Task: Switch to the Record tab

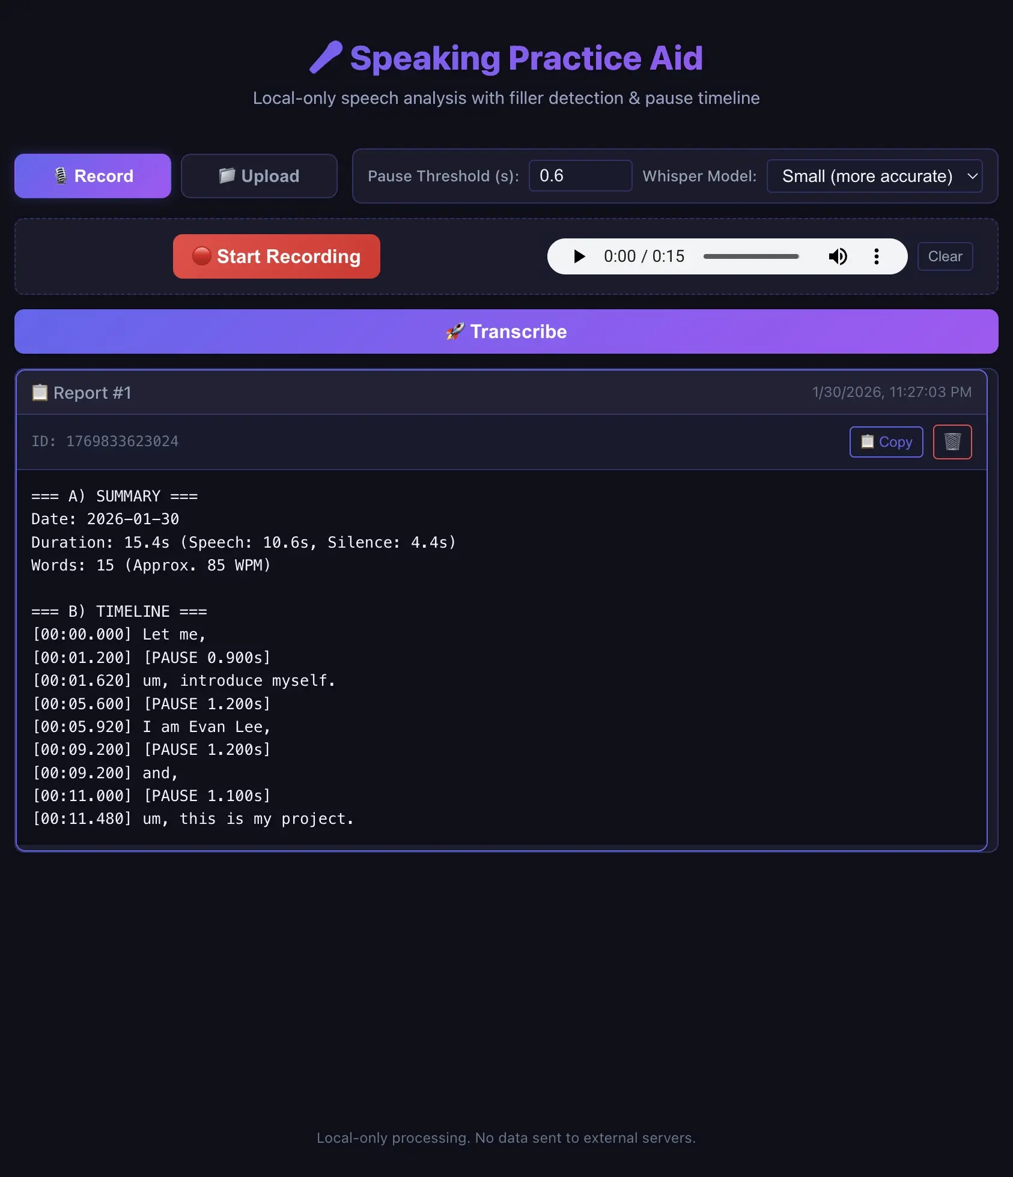Action: click(93, 176)
